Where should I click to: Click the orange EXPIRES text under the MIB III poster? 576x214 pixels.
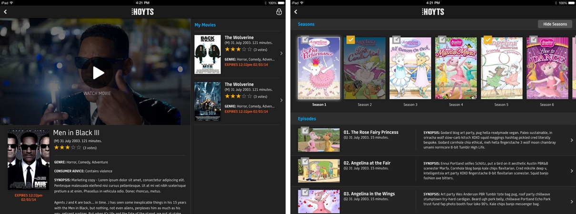click(29, 198)
